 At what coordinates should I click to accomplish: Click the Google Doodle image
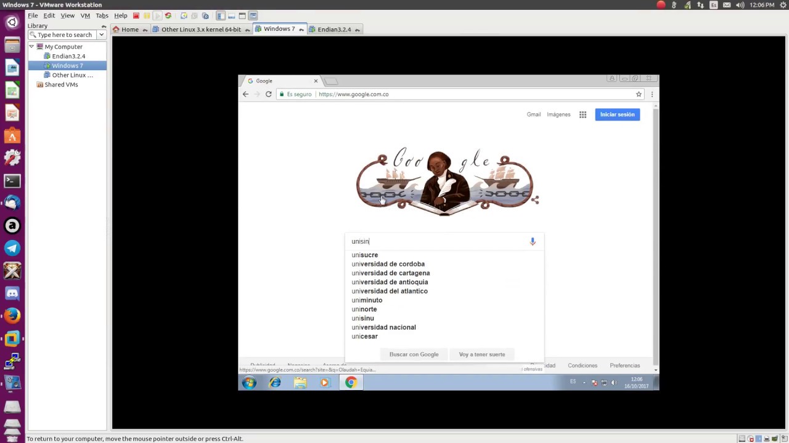[x=444, y=182]
